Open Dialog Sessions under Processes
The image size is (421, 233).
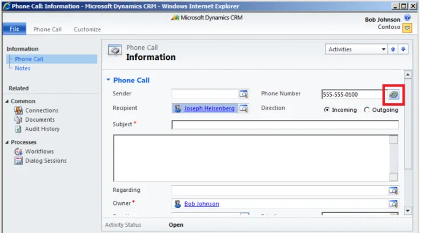pos(46,160)
